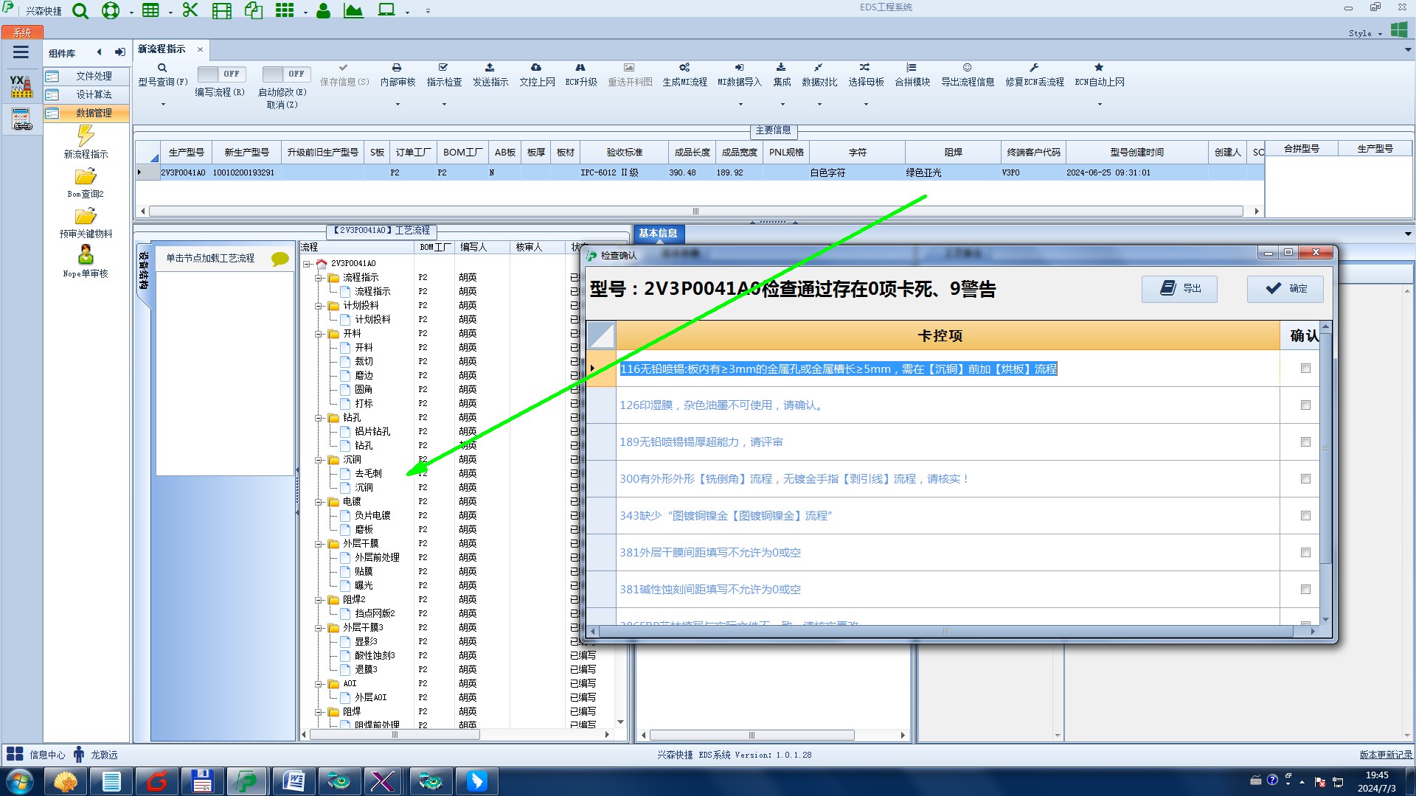Open the Nope单审核 sidebar icon
This screenshot has width=1416, height=796.
86,255
